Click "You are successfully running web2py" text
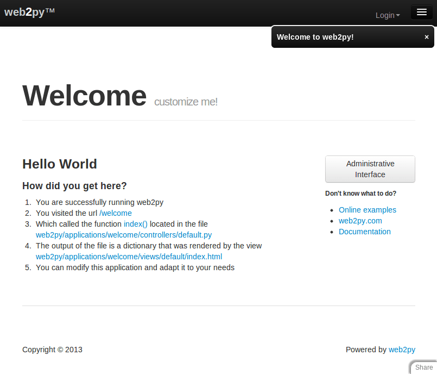 99,202
